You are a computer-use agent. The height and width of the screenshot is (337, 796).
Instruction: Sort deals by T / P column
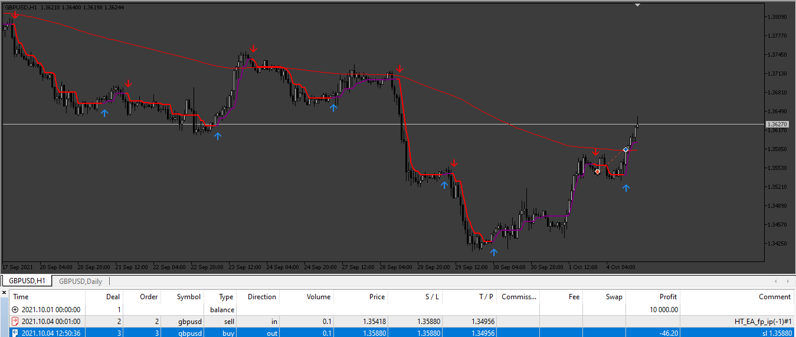coord(469,297)
